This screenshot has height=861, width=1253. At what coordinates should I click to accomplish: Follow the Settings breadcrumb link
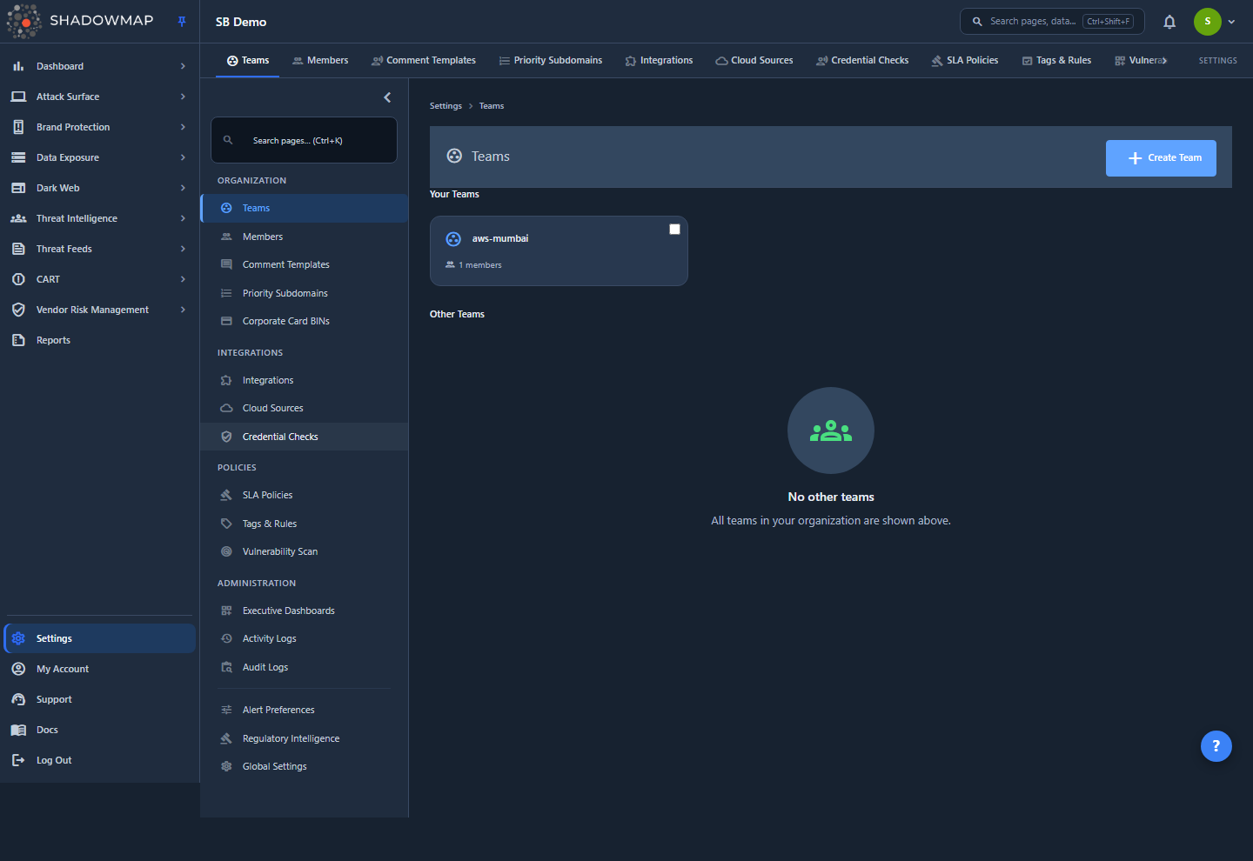click(x=446, y=106)
